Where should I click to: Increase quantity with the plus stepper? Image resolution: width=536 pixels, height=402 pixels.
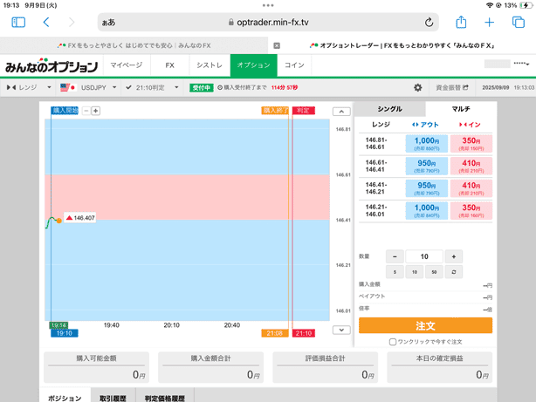point(453,256)
